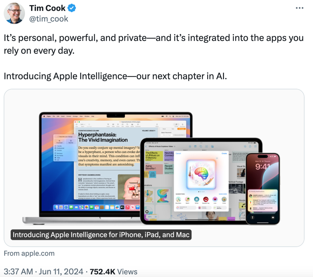313x277 pixels.
Task: Open the more options ellipsis on the tweet
Action: [x=299, y=8]
